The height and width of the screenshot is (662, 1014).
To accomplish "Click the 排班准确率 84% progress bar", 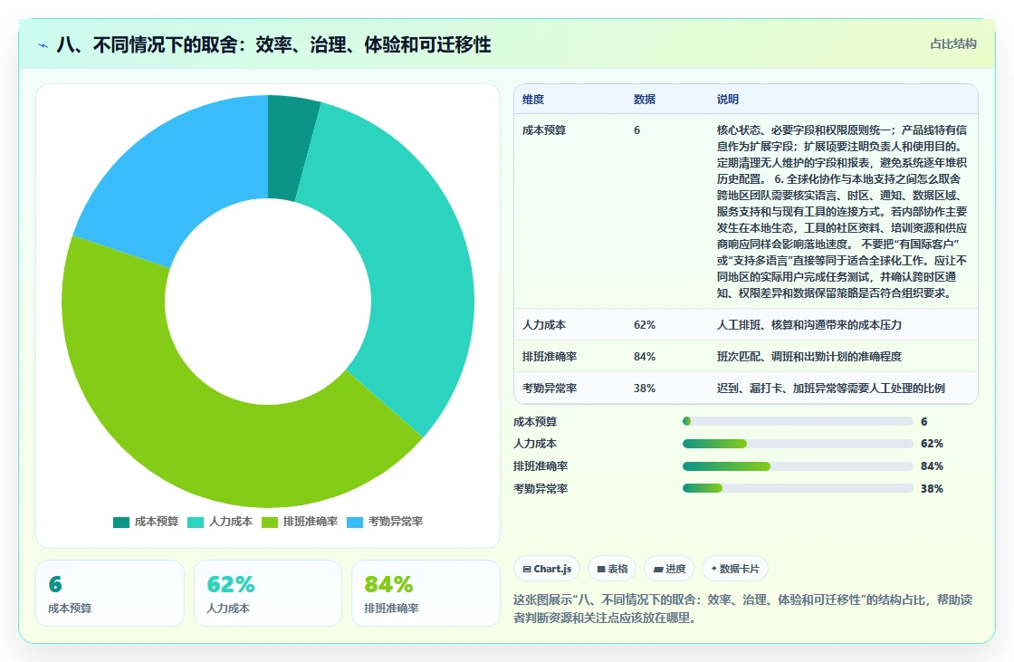I will pos(798,465).
